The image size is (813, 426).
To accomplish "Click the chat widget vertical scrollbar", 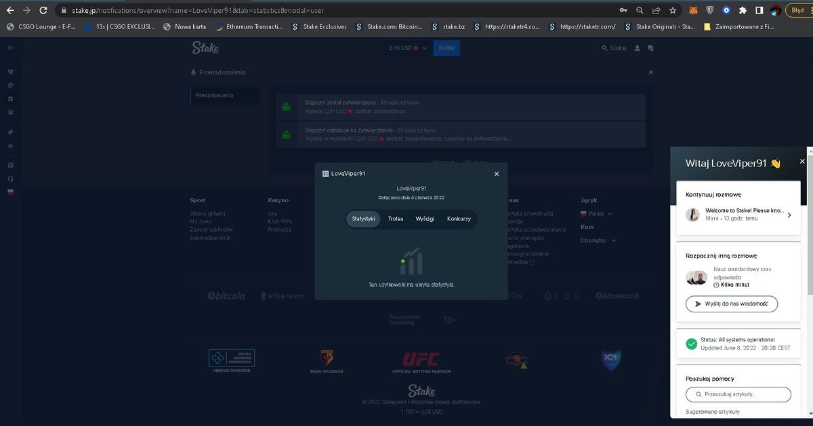I will coord(810,223).
